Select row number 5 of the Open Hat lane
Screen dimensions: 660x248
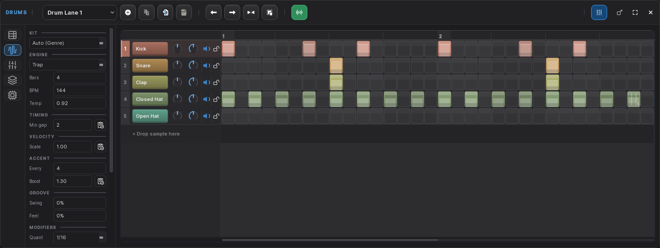[125, 116]
